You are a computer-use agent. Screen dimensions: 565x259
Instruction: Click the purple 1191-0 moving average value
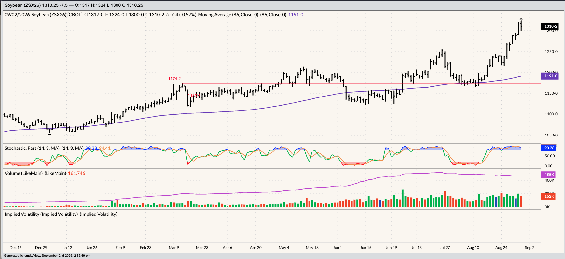pyautogui.click(x=296, y=15)
